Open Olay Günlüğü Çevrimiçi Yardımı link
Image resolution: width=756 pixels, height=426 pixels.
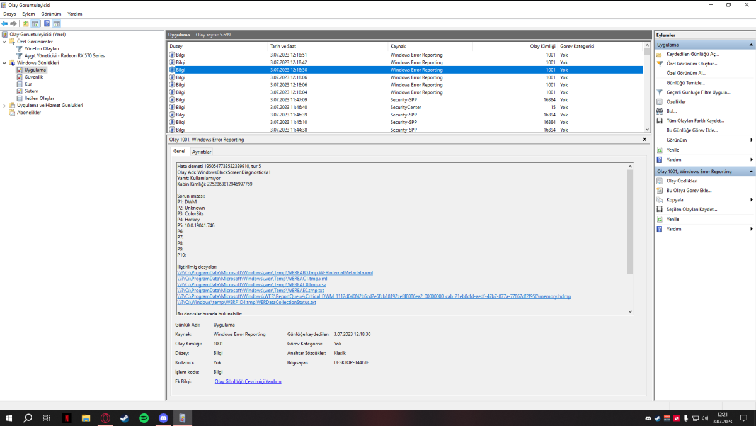[x=248, y=381]
